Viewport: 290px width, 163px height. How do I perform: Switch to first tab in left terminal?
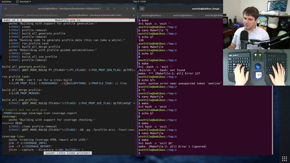32,15
